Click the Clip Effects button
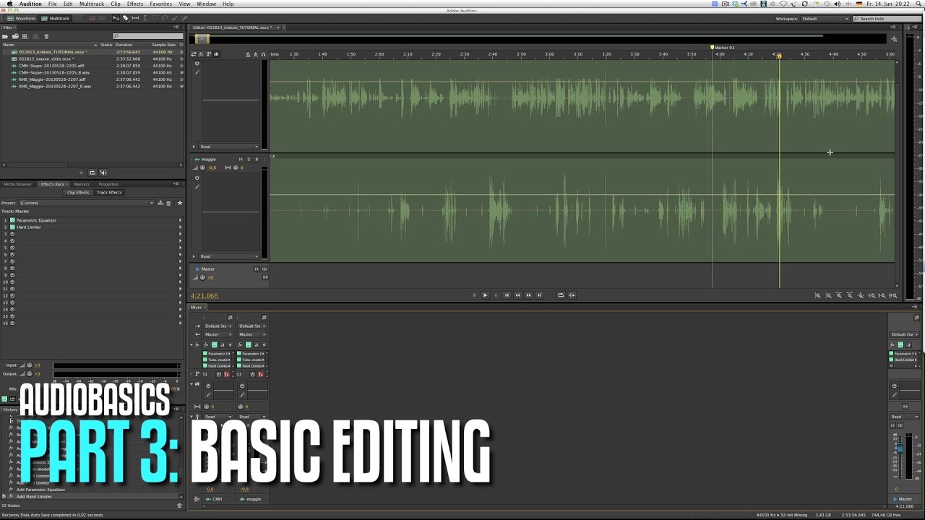The height and width of the screenshot is (520, 925). [78, 192]
